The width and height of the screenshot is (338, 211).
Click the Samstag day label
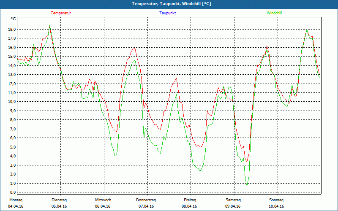click(233, 200)
